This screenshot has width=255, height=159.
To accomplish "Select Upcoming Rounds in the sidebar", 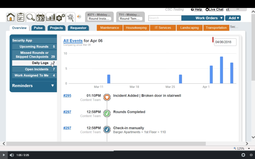I will 35,47.
